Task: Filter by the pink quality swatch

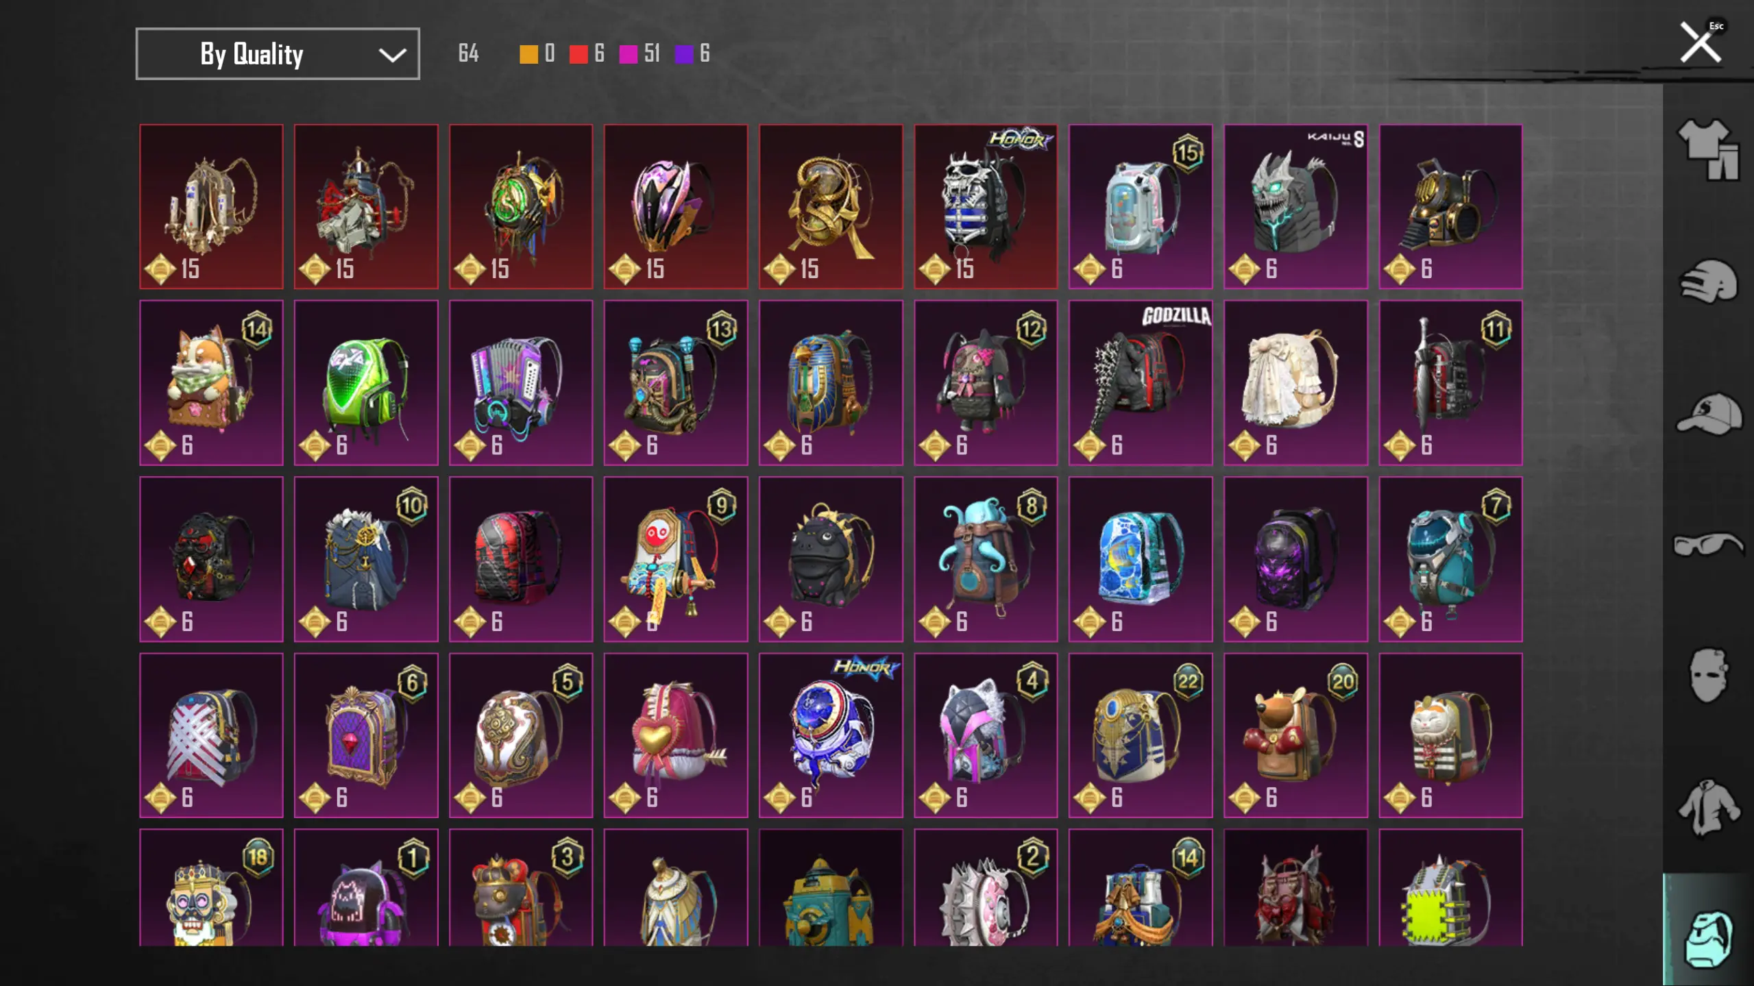Action: 628,54
